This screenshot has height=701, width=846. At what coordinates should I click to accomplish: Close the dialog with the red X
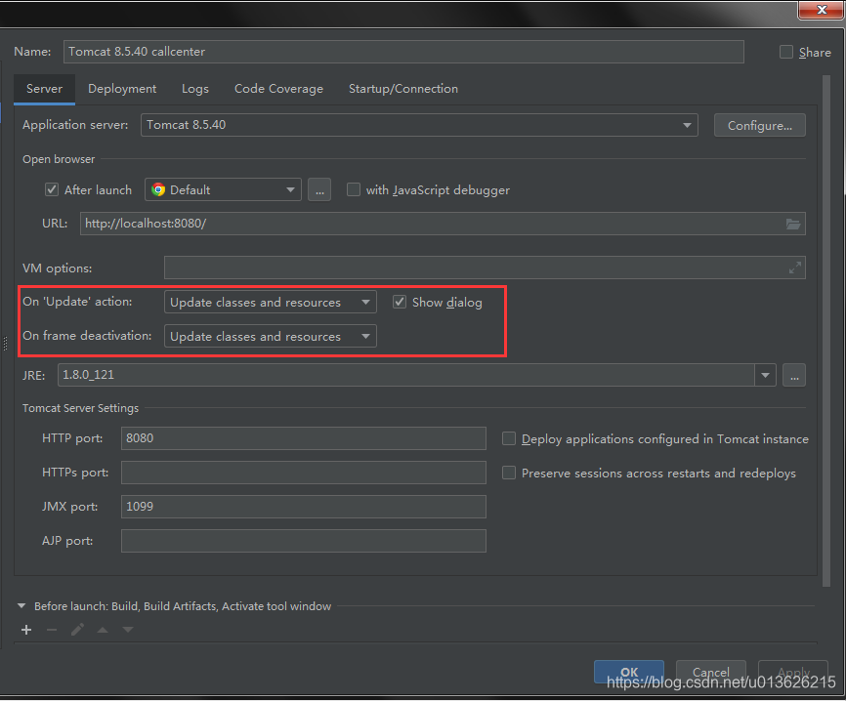822,10
